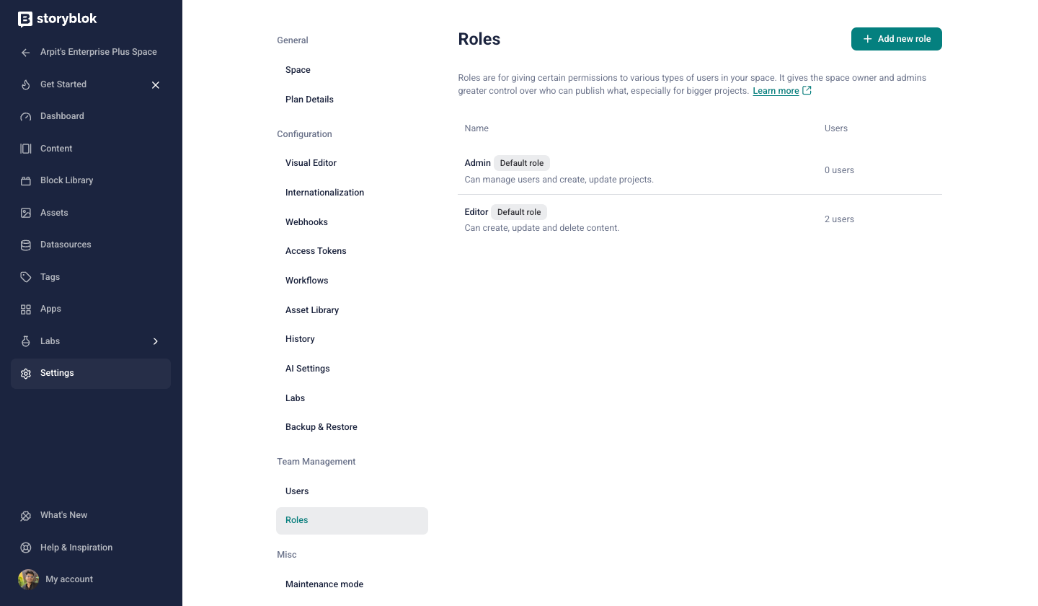Click the Add new role button
The width and height of the screenshot is (1038, 606).
pos(896,39)
